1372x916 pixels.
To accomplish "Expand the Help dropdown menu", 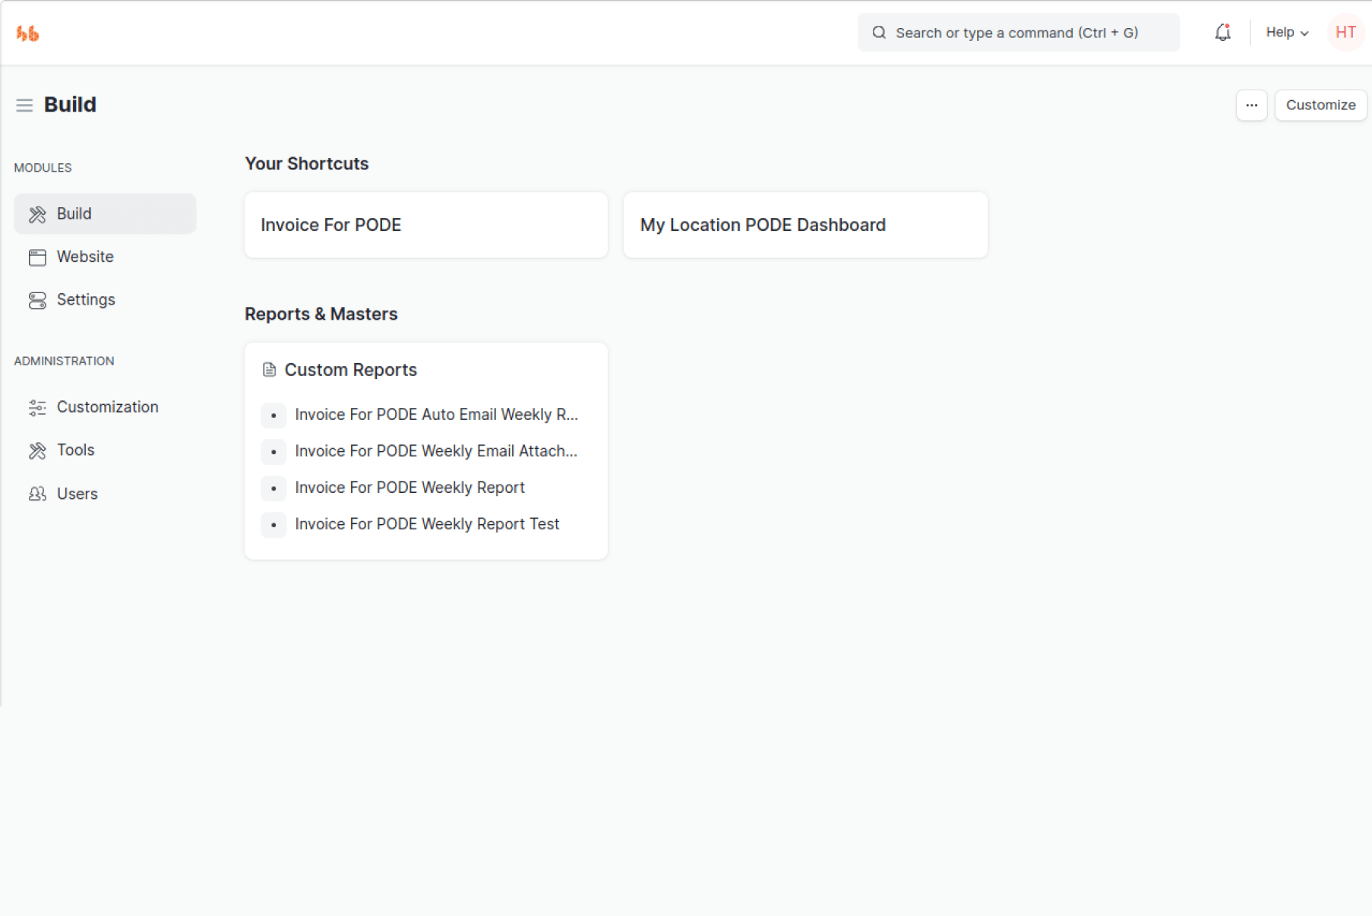I will pos(1286,33).
